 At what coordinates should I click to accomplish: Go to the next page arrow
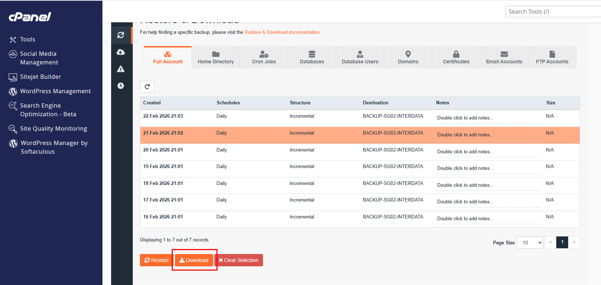point(574,243)
